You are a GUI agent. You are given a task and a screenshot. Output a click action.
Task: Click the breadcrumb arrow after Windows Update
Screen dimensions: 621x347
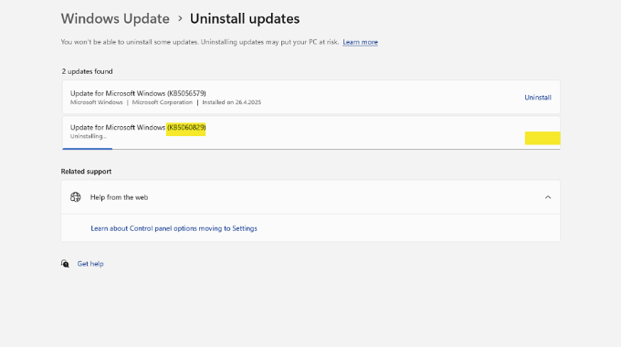pos(180,18)
